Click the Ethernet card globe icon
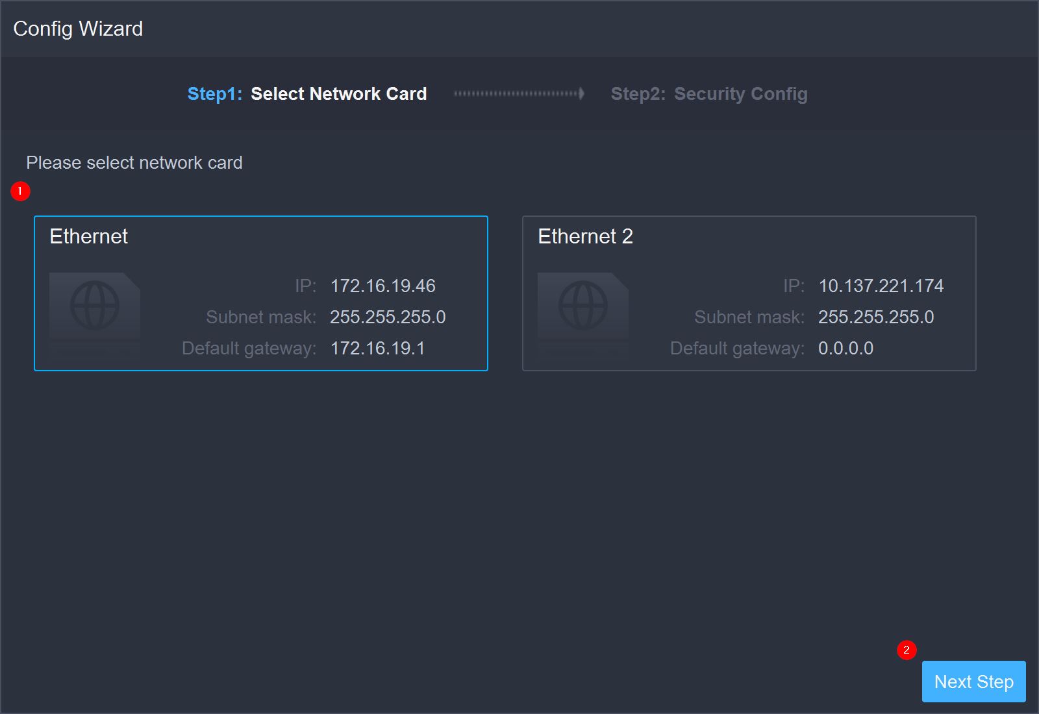 [95, 306]
